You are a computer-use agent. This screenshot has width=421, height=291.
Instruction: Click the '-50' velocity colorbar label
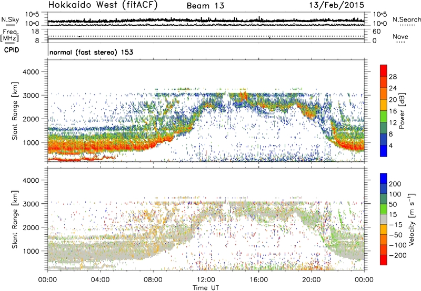[396, 235]
